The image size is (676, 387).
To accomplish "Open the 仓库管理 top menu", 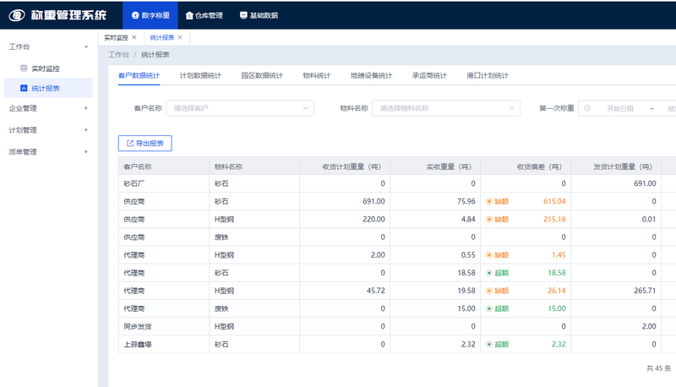I will click(x=204, y=15).
